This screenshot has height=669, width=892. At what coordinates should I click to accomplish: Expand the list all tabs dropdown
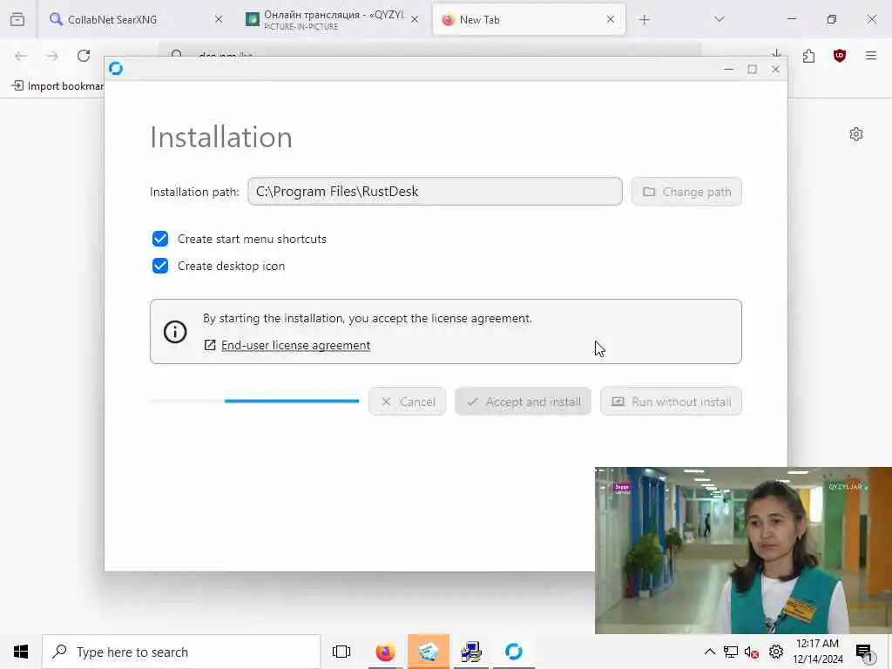pyautogui.click(x=720, y=20)
